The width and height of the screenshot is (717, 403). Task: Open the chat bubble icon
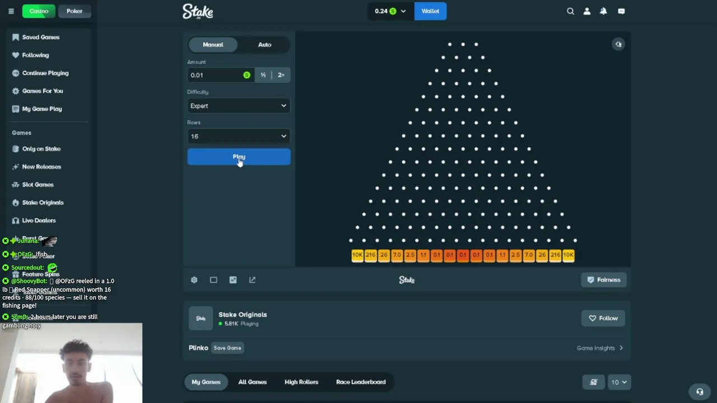[621, 11]
